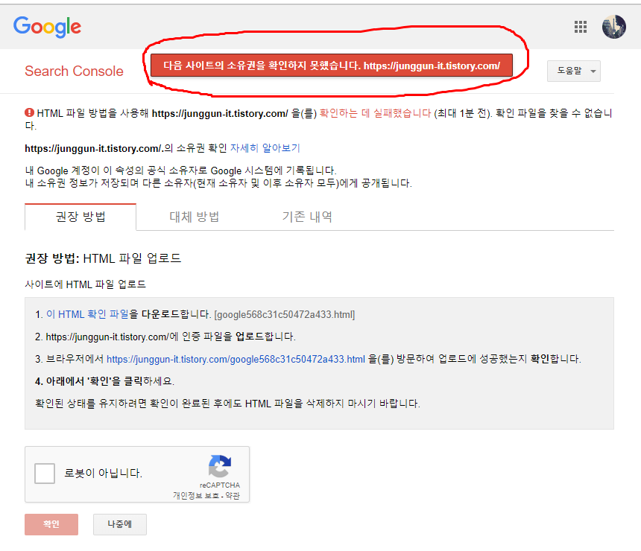Screen dimensions: 641x551
Task: Click the Search Console title
Action: [x=74, y=71]
